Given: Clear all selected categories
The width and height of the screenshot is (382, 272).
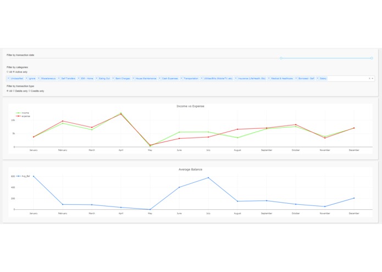Looking at the screenshot, I should 369,79.
